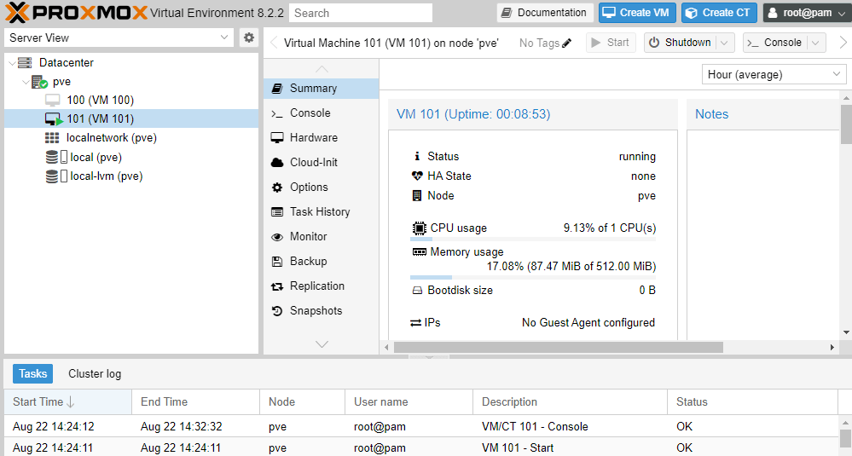
Task: Click the Memory usage RAM icon
Action: click(x=420, y=252)
